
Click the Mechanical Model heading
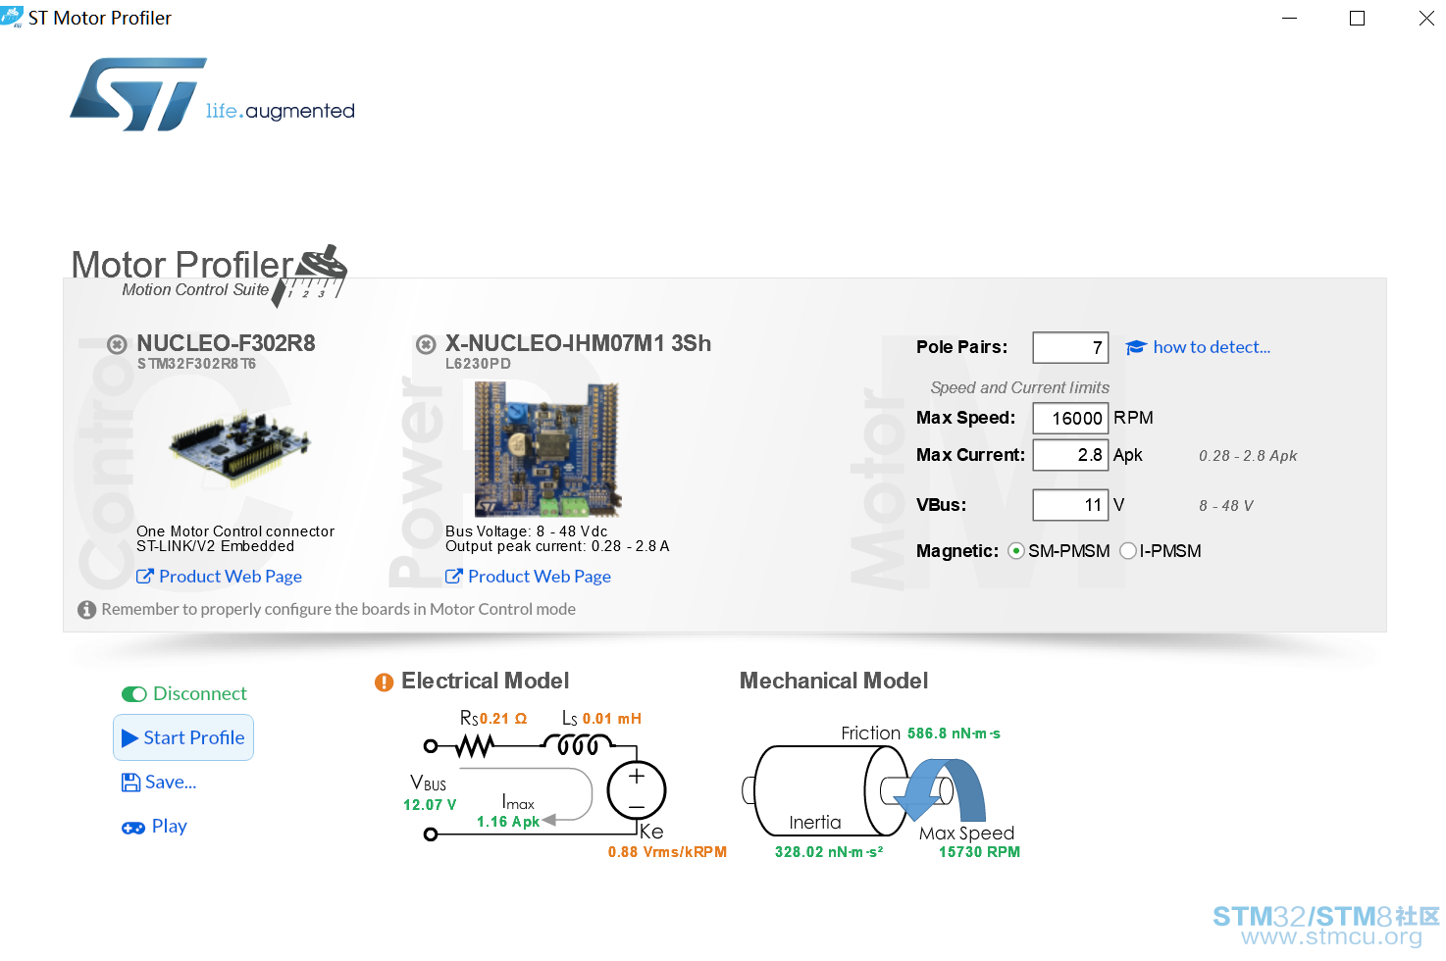[834, 681]
